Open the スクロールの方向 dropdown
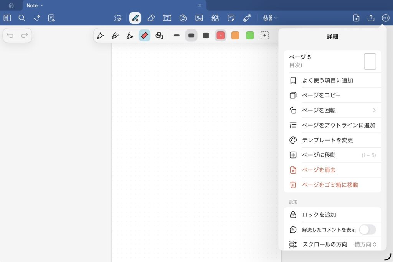Viewport: 393px width, 262px height. point(365,244)
